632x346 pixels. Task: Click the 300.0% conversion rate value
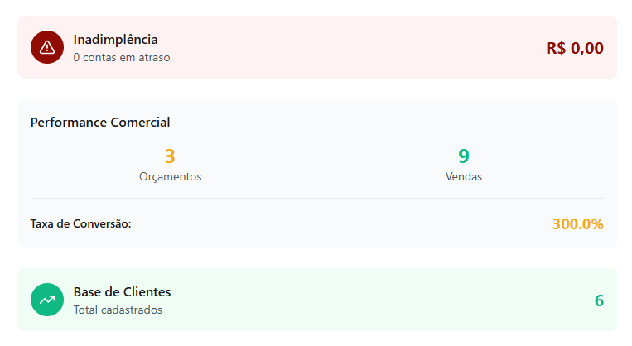click(x=577, y=223)
